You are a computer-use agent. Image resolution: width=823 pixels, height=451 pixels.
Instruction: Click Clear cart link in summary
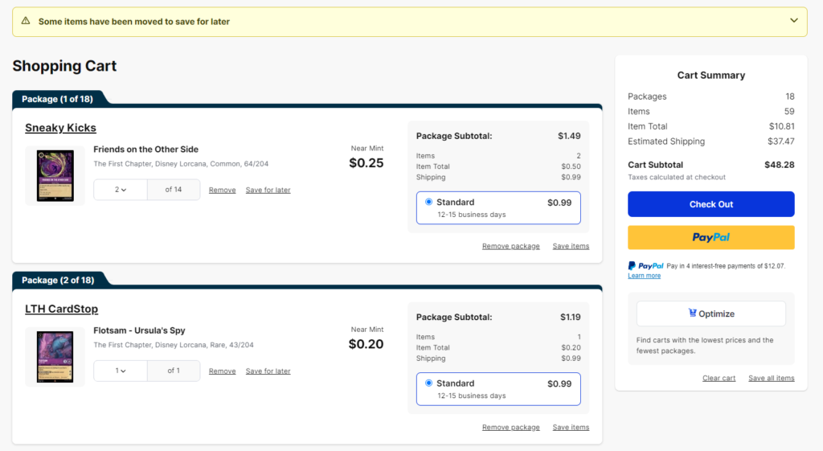click(719, 378)
